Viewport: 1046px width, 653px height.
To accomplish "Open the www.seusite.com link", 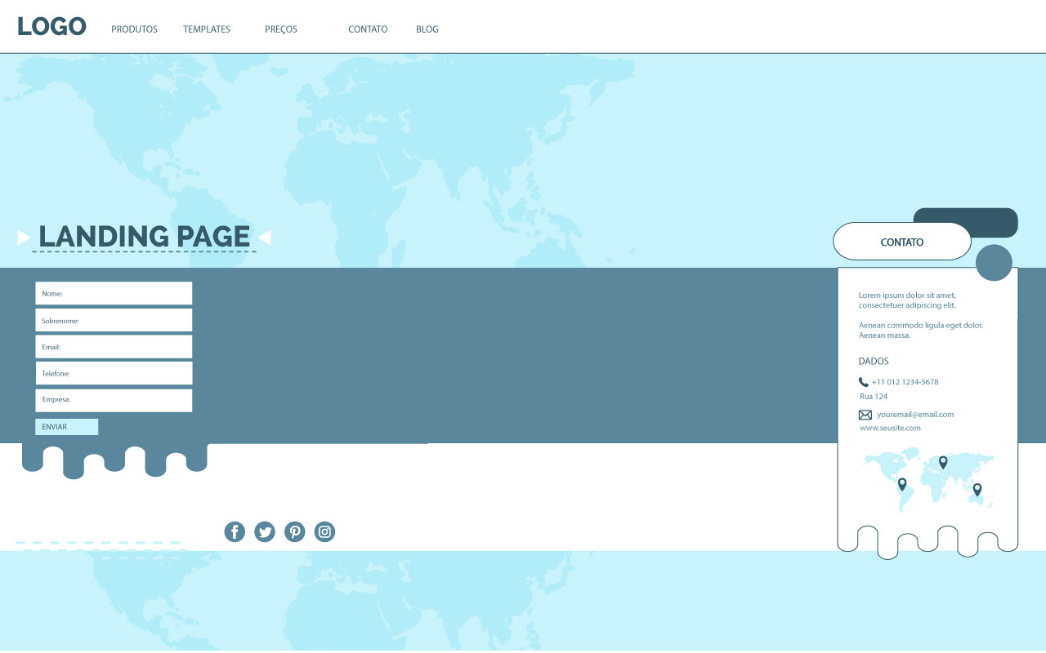I will [x=890, y=428].
